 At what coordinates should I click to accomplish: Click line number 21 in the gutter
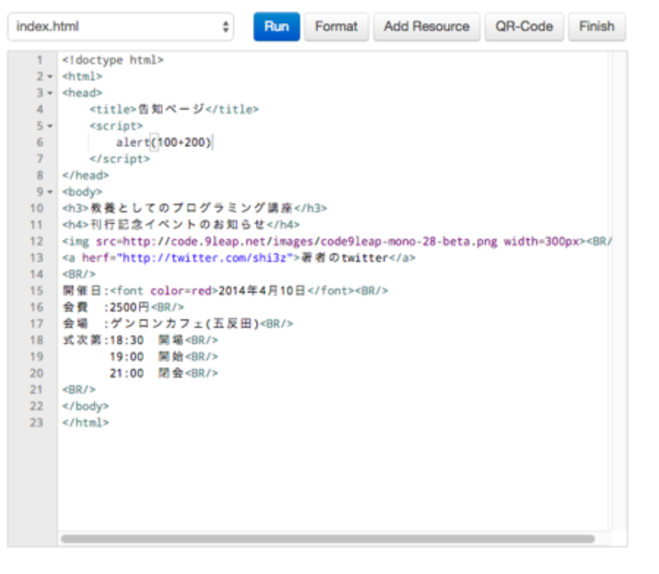click(37, 390)
